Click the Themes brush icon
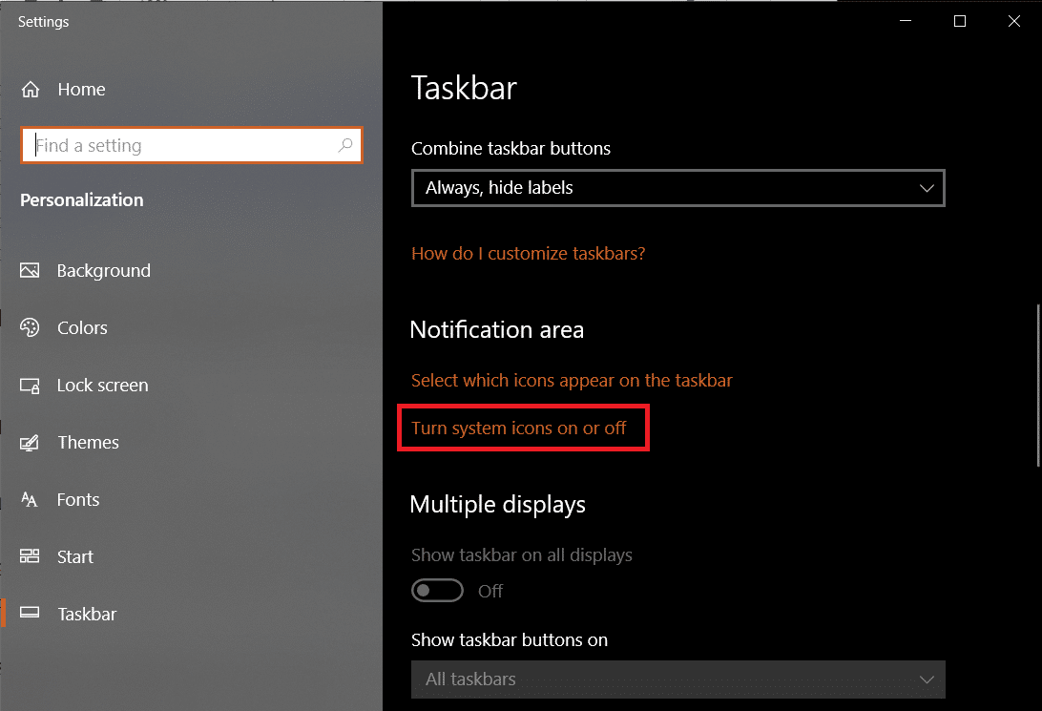Screen dimensions: 1042x711 tap(30, 443)
